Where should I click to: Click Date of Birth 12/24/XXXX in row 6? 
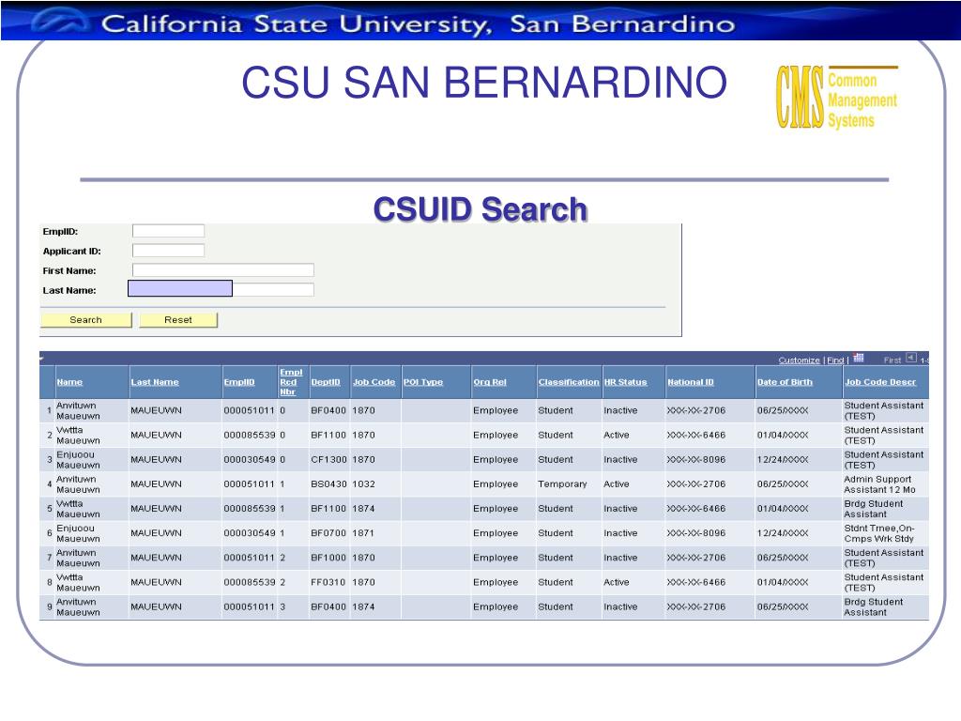(x=783, y=533)
